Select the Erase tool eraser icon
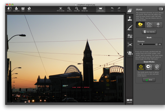The height and width of the screenshot is (112, 165). tap(130, 10)
